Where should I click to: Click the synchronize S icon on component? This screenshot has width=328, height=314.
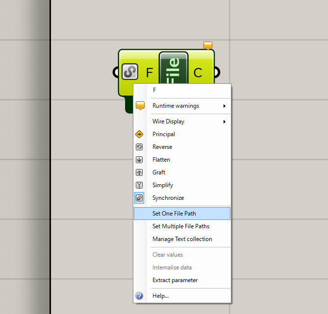130,72
